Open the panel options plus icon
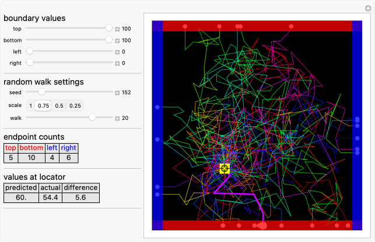The width and height of the screenshot is (375, 242). pos(368,8)
